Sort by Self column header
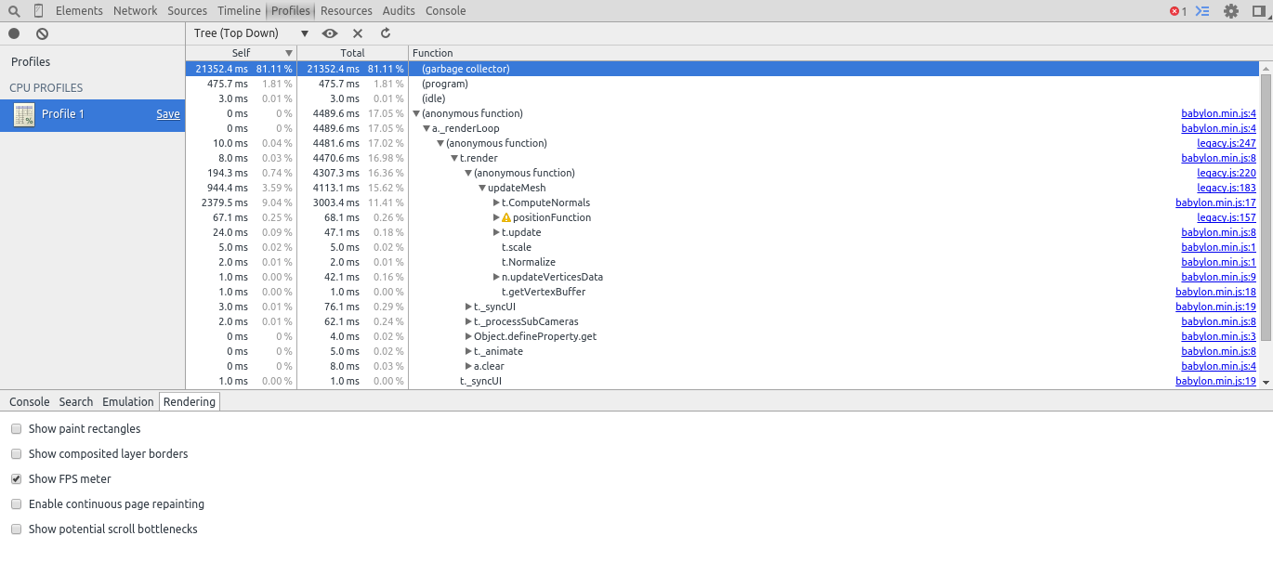The width and height of the screenshot is (1273, 575). [242, 53]
